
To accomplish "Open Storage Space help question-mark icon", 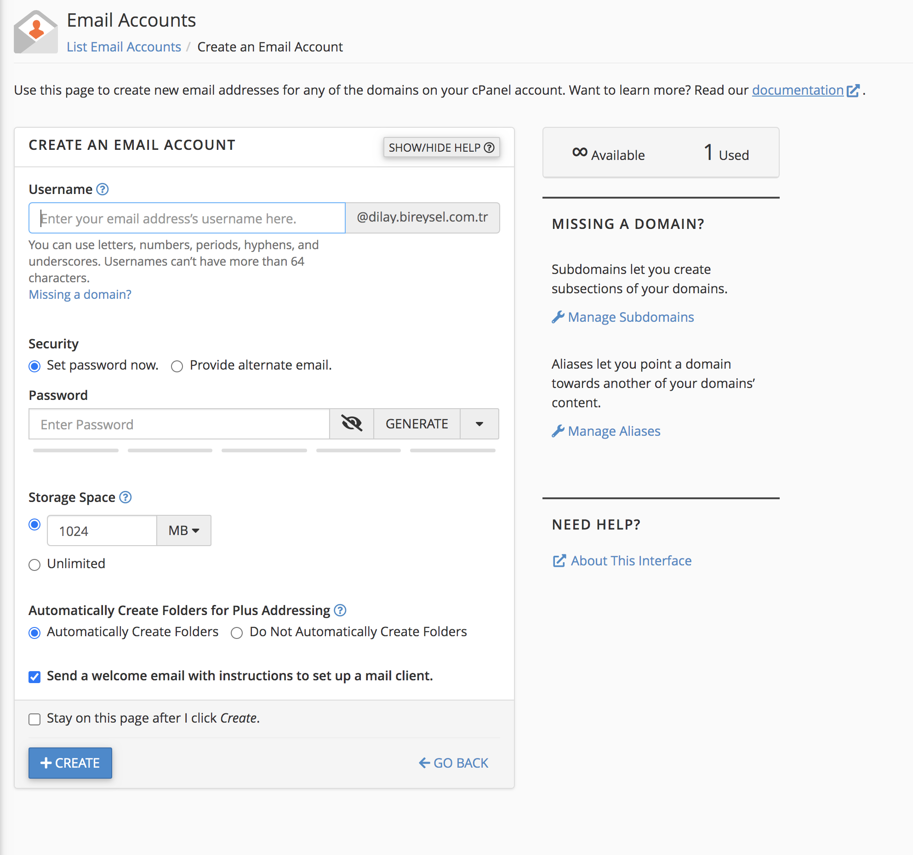I will coord(126,497).
